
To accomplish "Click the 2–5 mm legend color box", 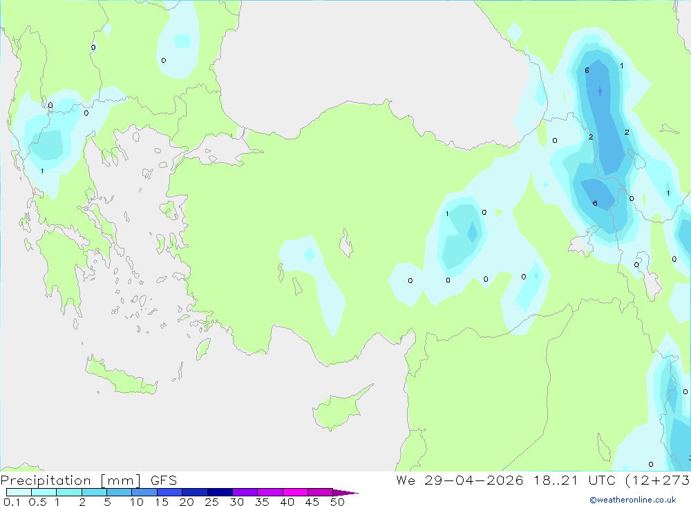I will point(94,492).
